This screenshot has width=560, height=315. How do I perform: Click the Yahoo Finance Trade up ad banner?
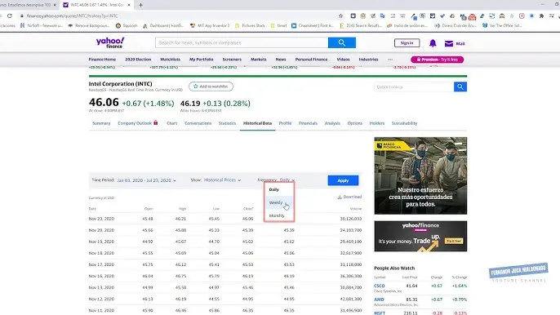(420, 236)
